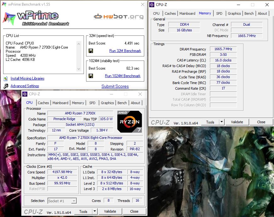274x217 pixels.
Task: Click the CPU-Z title bar icon of CPU window
Action: pyautogui.click(x=25, y=94)
